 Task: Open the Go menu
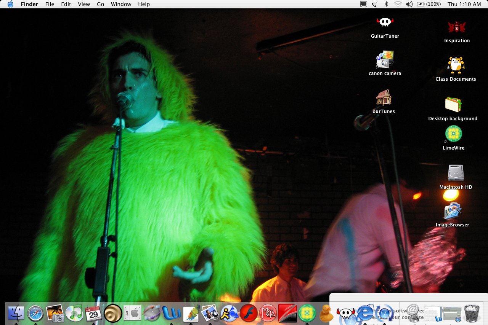[101, 4]
